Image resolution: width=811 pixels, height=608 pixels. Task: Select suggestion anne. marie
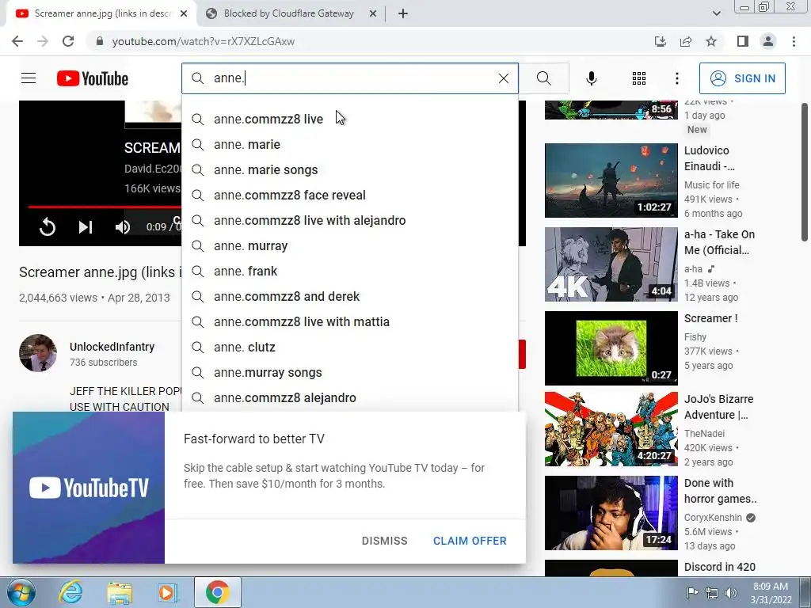(349, 144)
